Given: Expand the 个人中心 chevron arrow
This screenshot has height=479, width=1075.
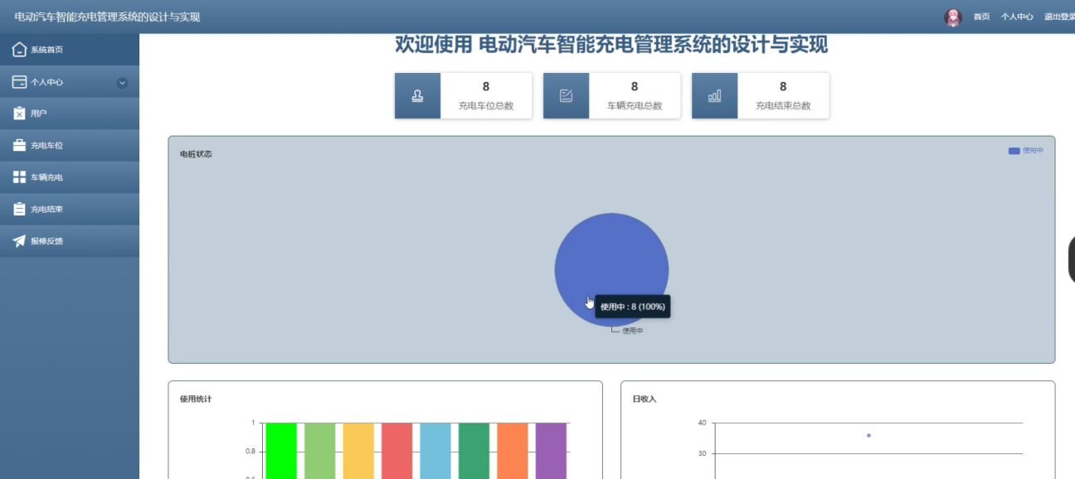Looking at the screenshot, I should pos(122,82).
